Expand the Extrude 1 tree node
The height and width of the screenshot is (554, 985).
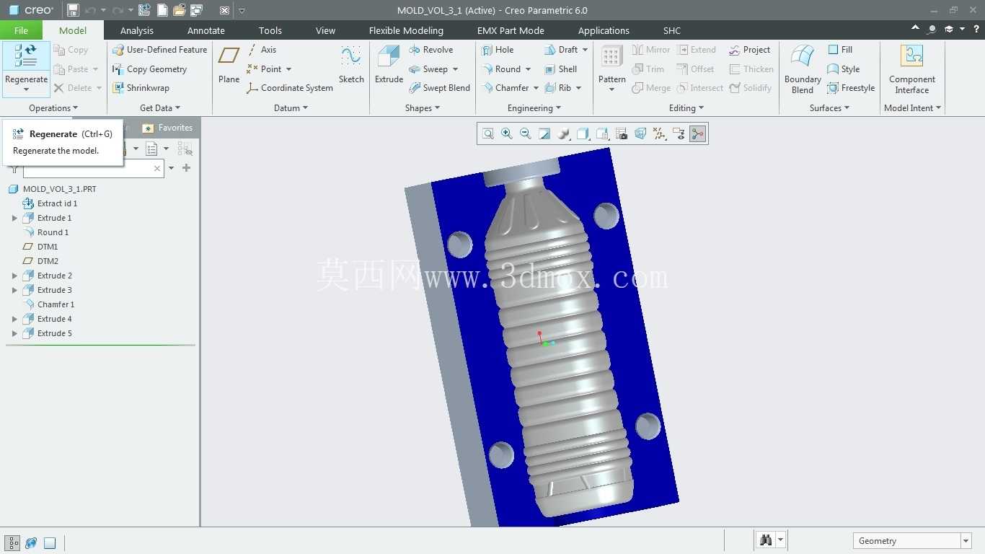click(x=14, y=218)
